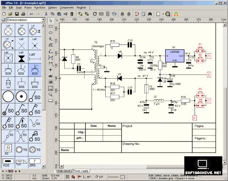Pick the VG0 component symbol
The width and height of the screenshot is (228, 181).
pyautogui.click(x=8, y=162)
